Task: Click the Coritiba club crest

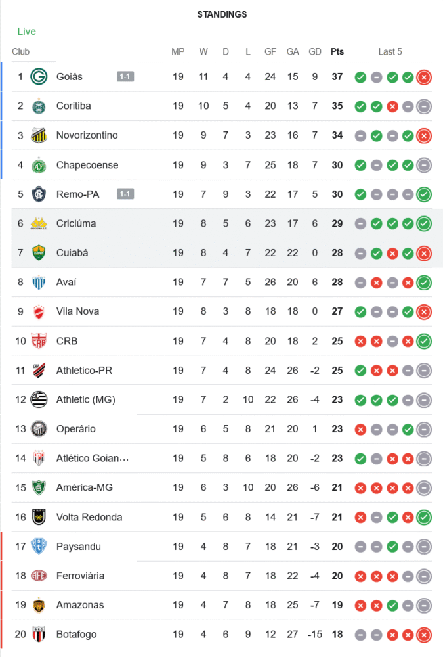Action: (x=39, y=106)
